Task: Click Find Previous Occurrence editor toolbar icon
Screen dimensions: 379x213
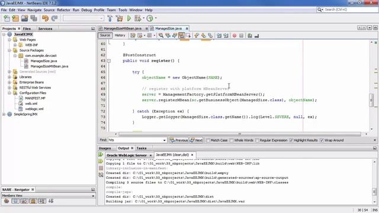Action: click(x=168, y=35)
